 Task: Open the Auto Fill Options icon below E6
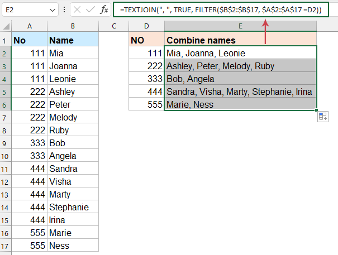[x=322, y=117]
